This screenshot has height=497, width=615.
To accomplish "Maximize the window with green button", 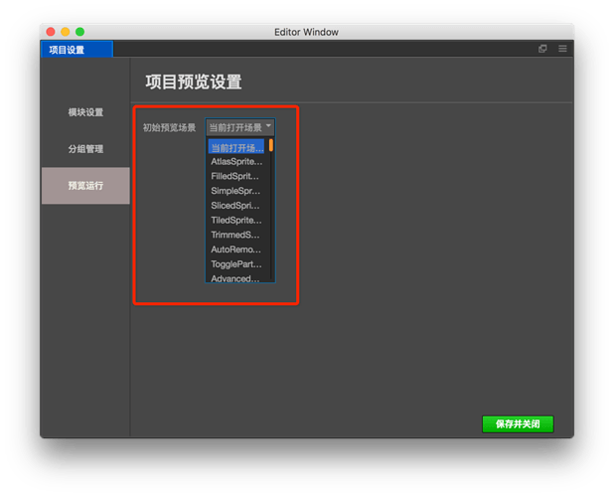I will point(80,32).
